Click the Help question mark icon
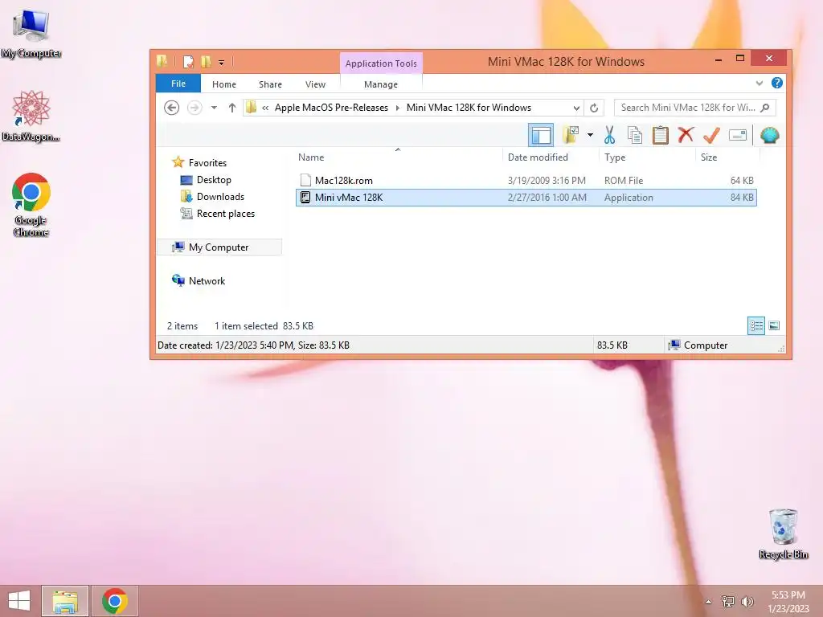The height and width of the screenshot is (617, 823). [777, 83]
